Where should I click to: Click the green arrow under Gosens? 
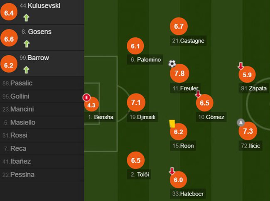click(x=27, y=44)
